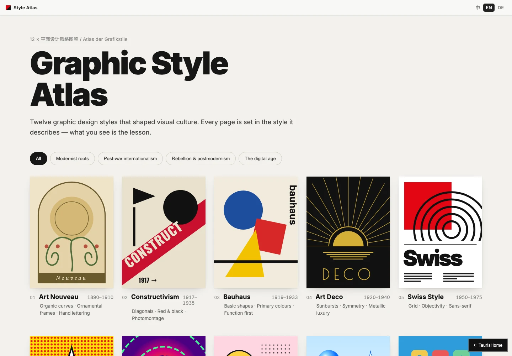Filter by The digital age
This screenshot has height=356, width=512.
pyautogui.click(x=260, y=159)
